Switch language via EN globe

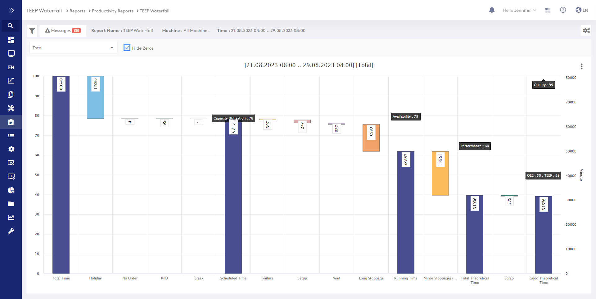pyautogui.click(x=582, y=10)
